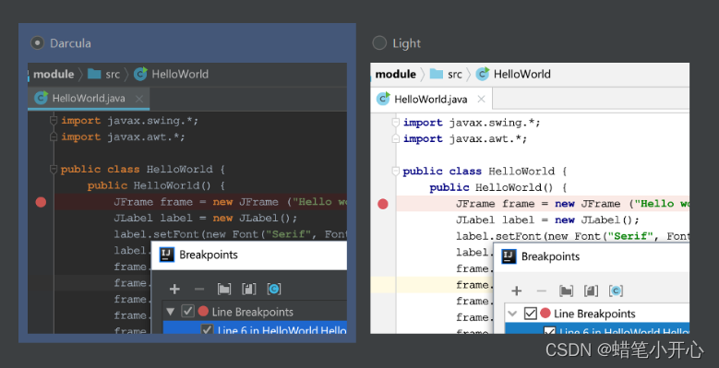Close HelloWorld.java tab in Darcula preview

139,99
